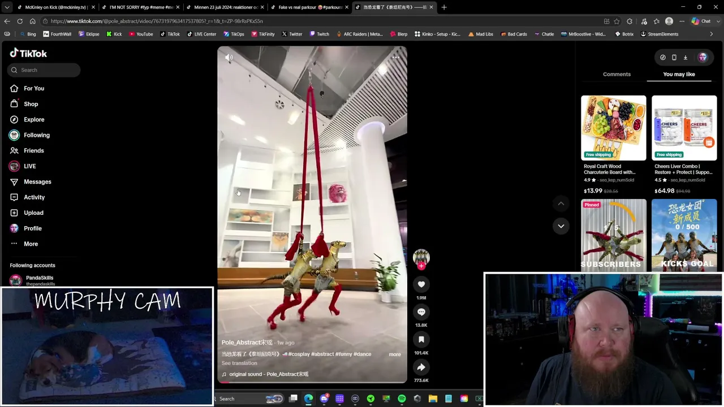
Task: Switch to the Minnen 23 juli 2024 tab
Action: tap(225, 7)
